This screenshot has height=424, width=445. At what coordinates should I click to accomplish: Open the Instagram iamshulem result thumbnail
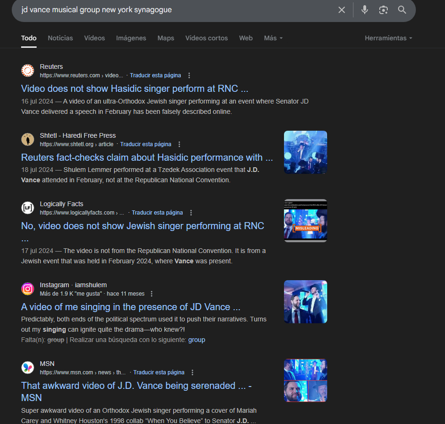pos(306,302)
